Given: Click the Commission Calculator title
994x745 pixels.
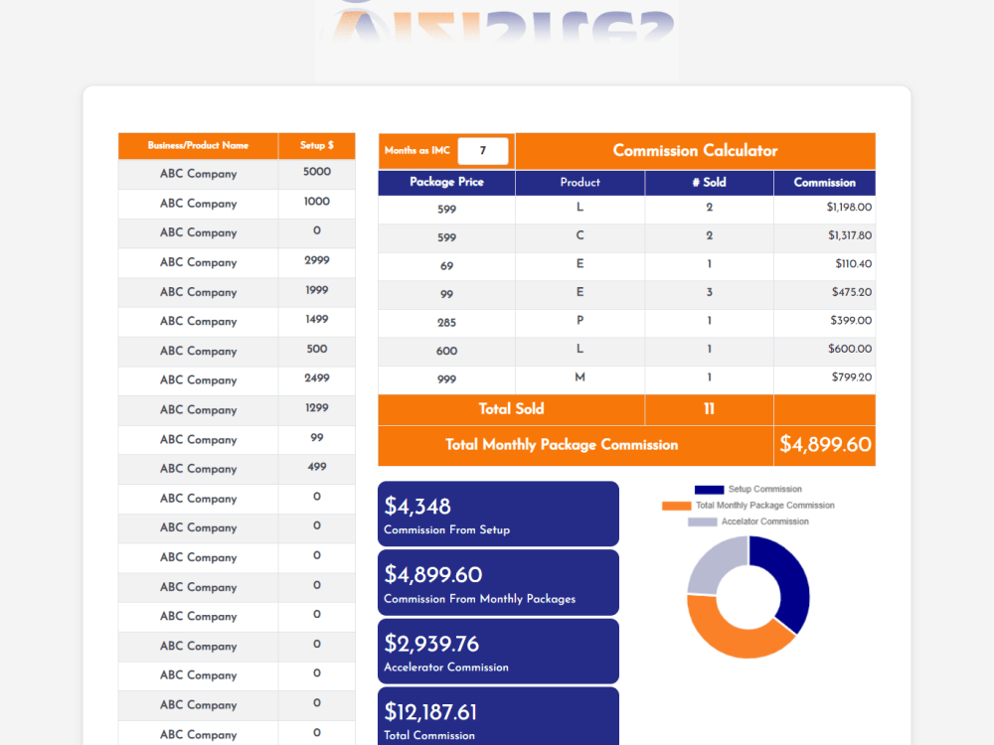Looking at the screenshot, I should click(x=695, y=151).
